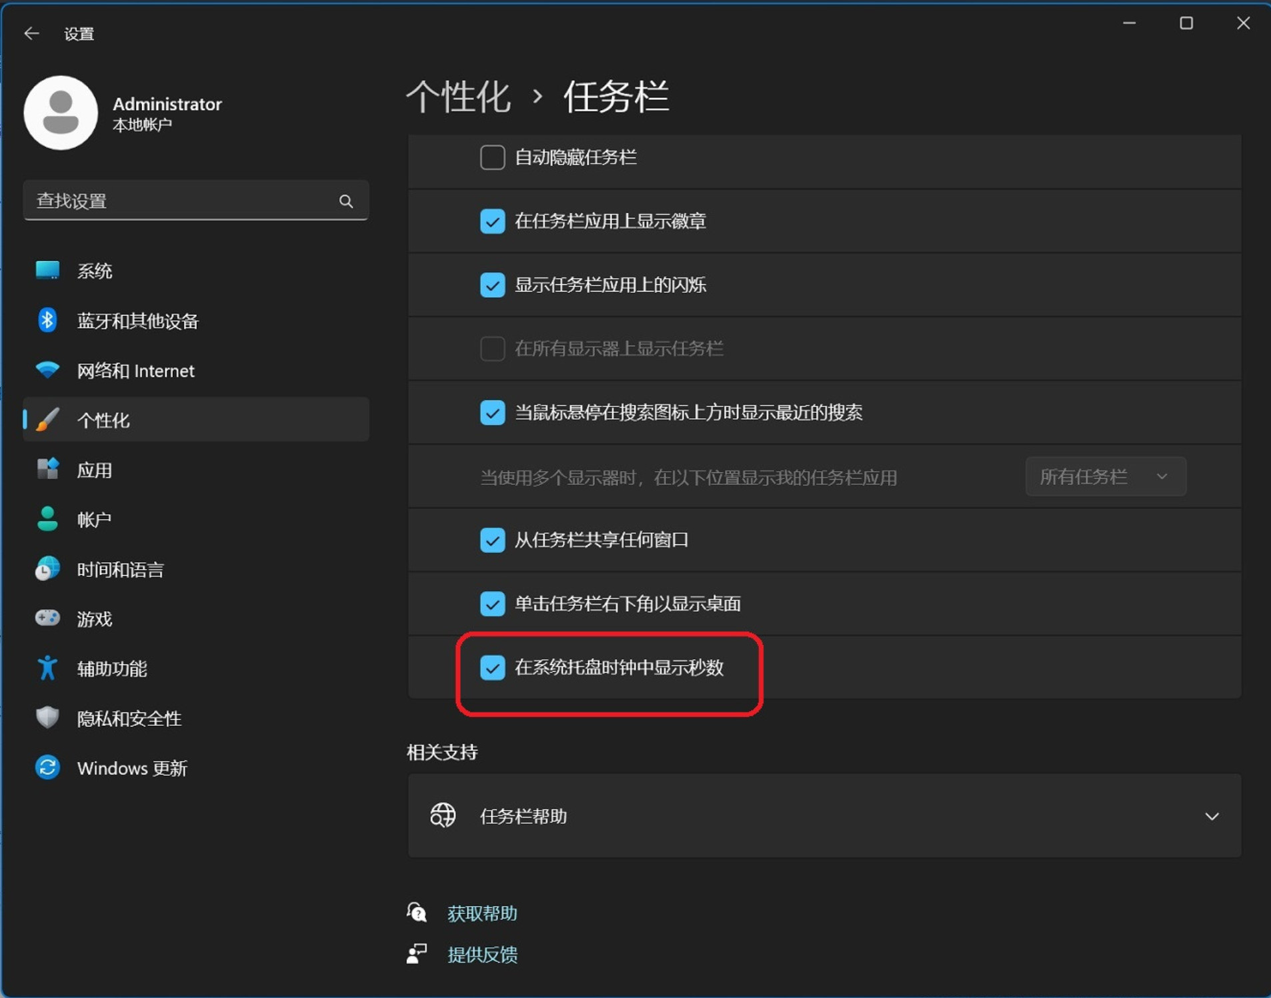This screenshot has height=998, width=1271.
Task: Click the 应用 apps icon
Action: click(47, 469)
